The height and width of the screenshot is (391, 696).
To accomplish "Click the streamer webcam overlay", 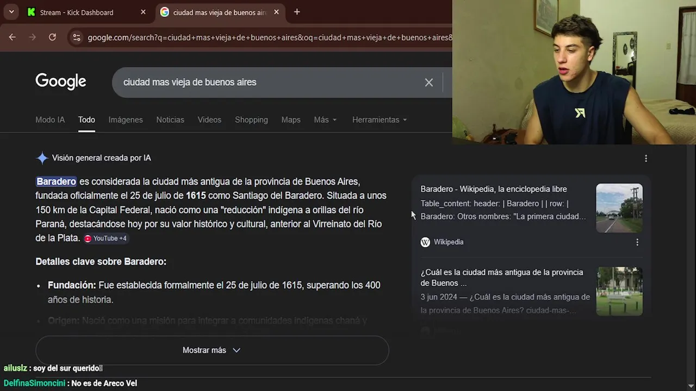I will click(x=574, y=72).
